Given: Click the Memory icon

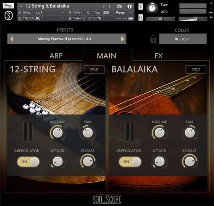Looking at the screenshot, I should [x=70, y=18].
